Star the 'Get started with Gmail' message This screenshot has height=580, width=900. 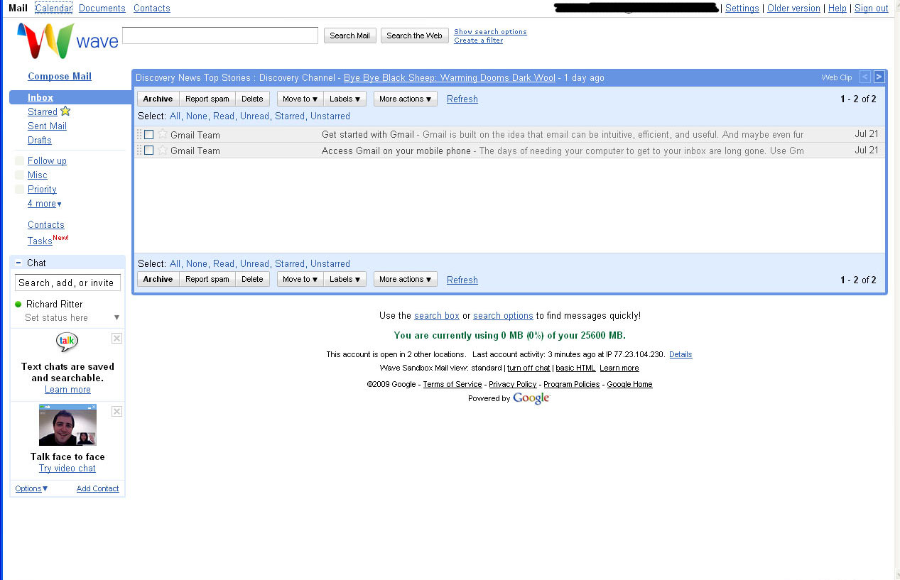tap(163, 134)
